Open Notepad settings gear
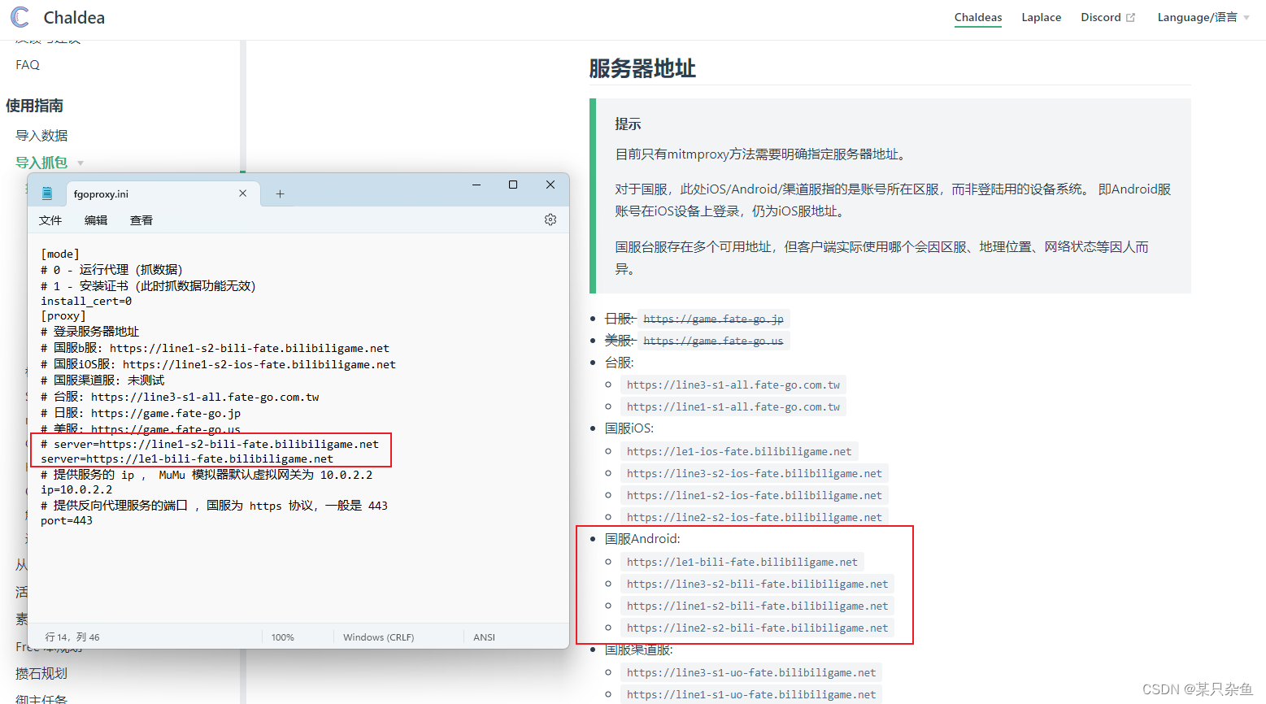Viewport: 1266px width, 704px height. (550, 219)
